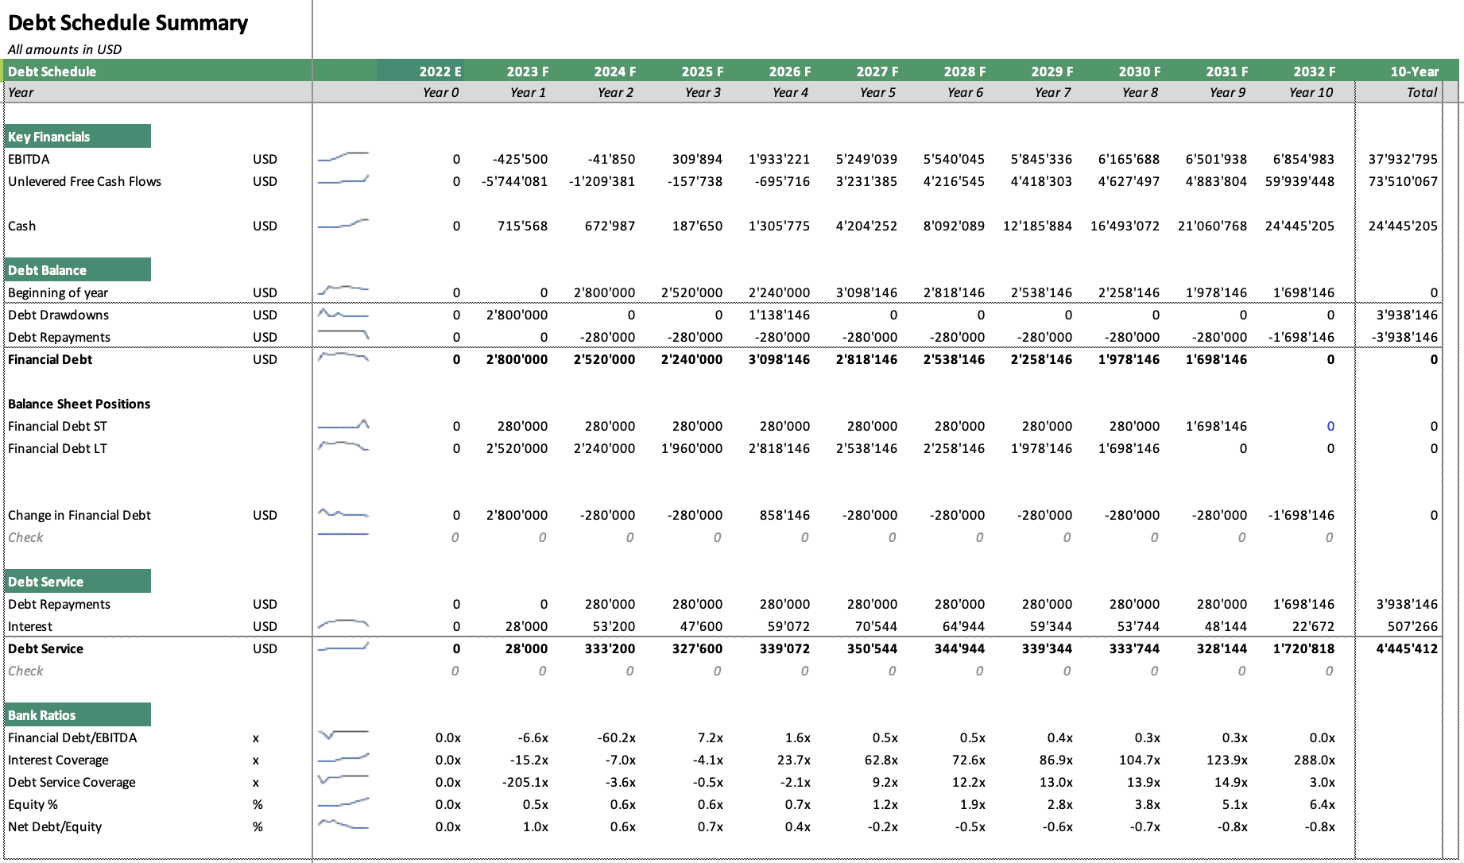Viewport: 1464px width, 863px height.
Task: Select the Bank Ratios section header
Action: tap(77, 714)
